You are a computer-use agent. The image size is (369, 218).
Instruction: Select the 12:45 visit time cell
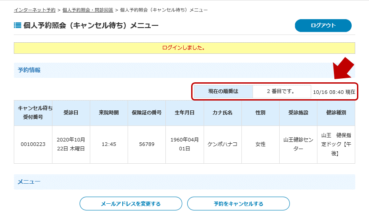tap(109, 144)
